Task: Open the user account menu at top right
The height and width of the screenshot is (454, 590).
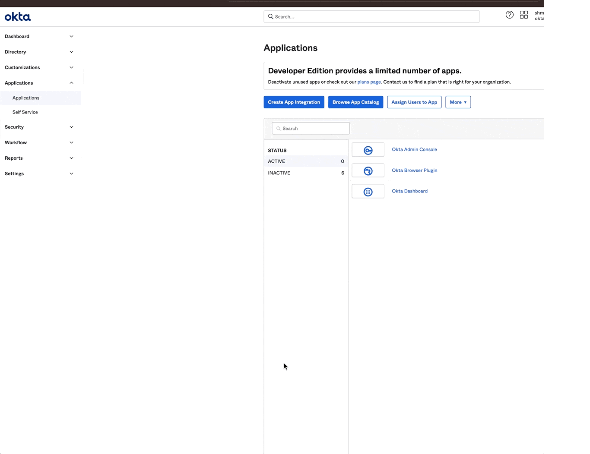Action: pos(539,16)
